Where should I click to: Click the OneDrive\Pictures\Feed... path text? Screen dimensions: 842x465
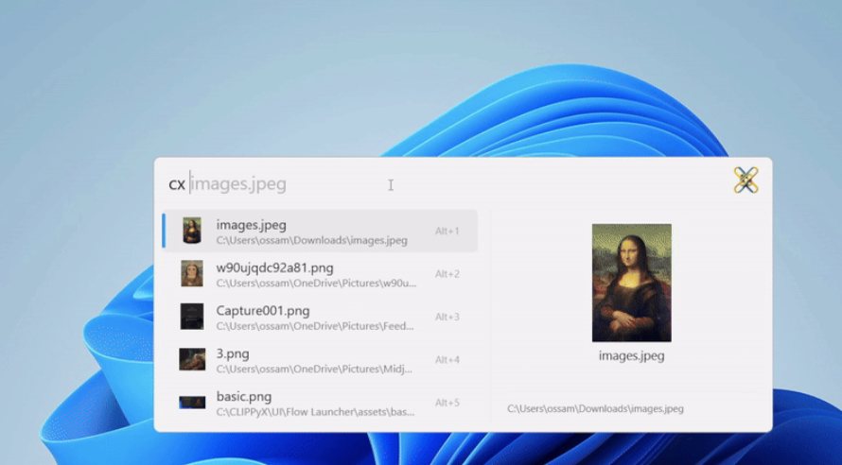[x=315, y=326]
